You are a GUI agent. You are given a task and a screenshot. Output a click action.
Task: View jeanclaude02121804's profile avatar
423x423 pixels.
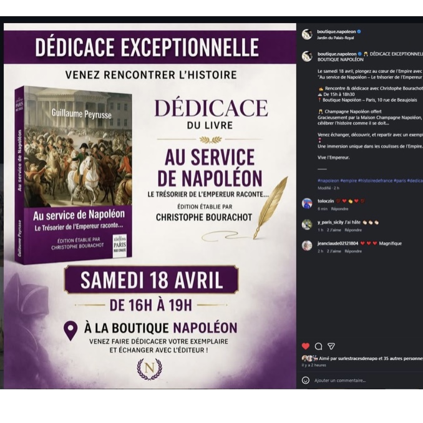pyautogui.click(x=307, y=245)
